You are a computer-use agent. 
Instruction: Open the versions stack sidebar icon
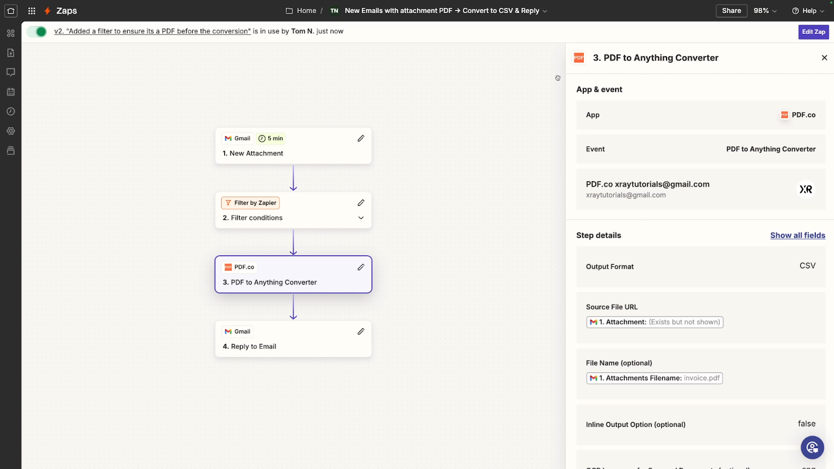pyautogui.click(x=10, y=151)
